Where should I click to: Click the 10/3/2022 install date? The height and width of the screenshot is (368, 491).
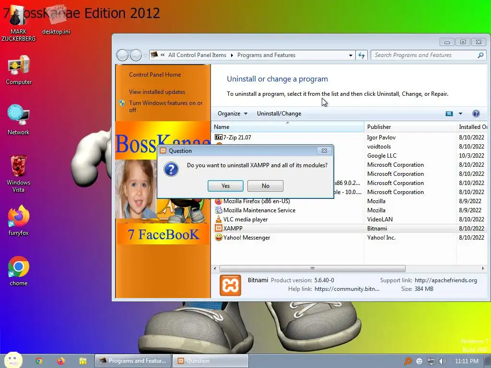pyautogui.click(x=471, y=156)
